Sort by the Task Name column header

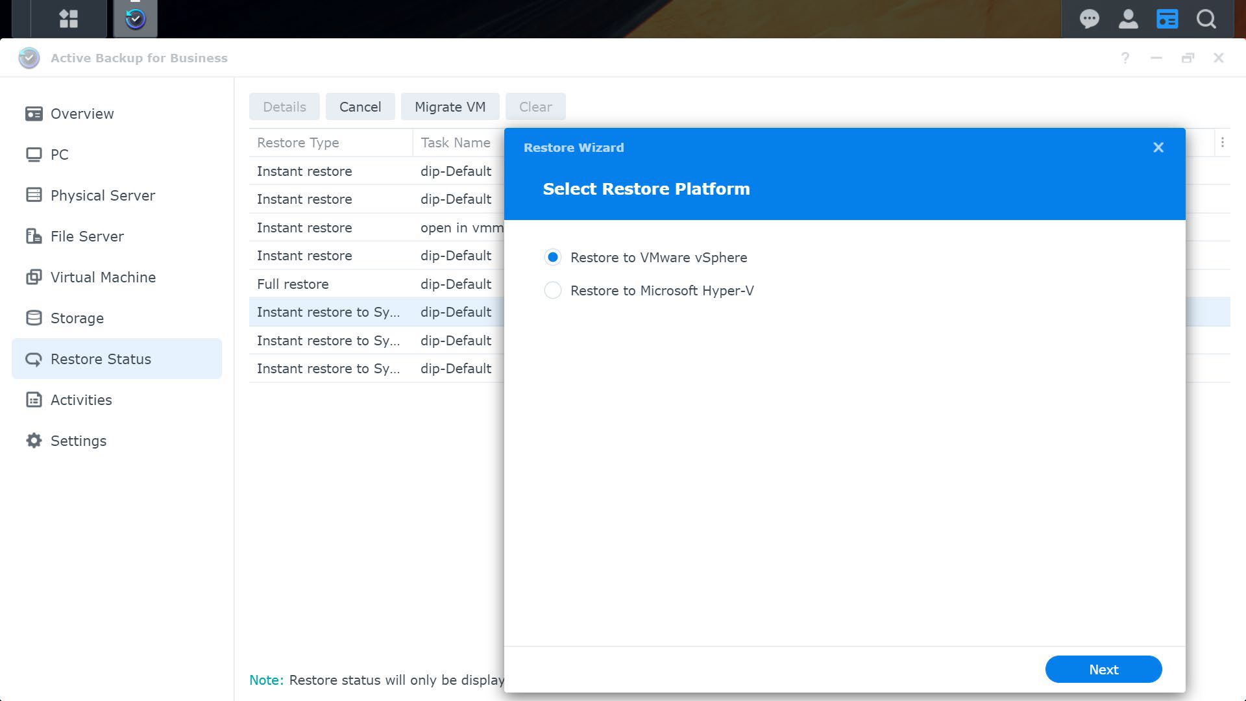[458, 143]
